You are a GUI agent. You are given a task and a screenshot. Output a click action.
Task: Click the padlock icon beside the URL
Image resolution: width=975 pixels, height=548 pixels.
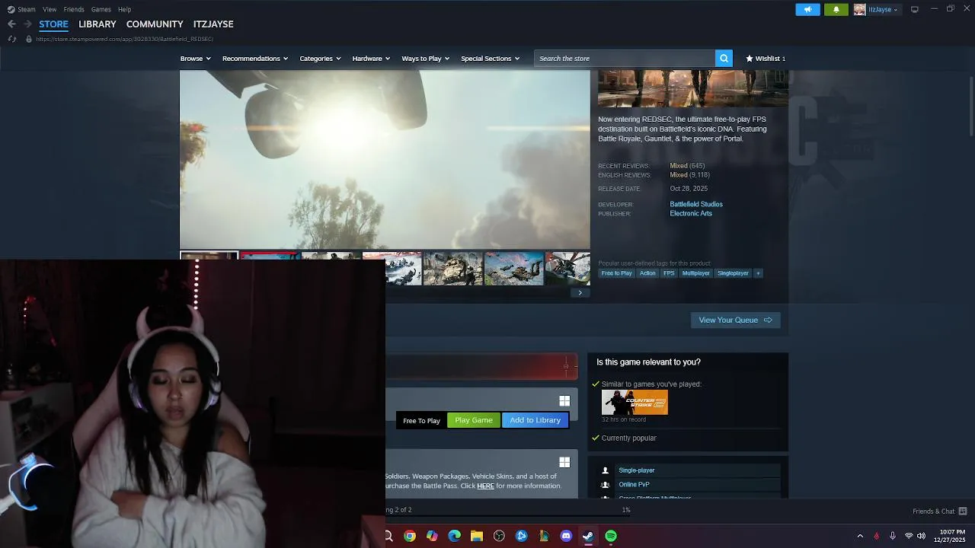(x=29, y=39)
